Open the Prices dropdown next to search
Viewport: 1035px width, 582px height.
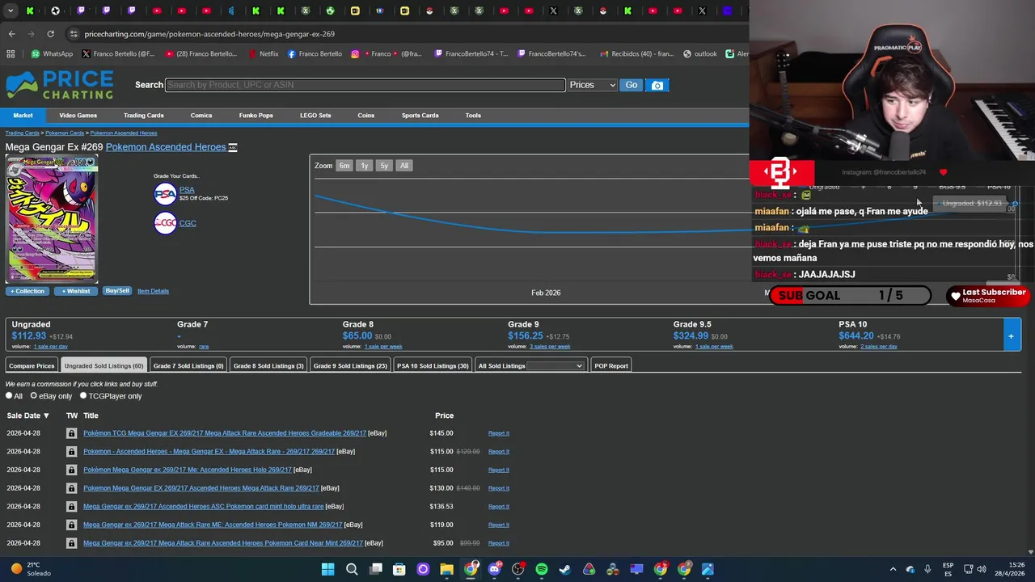pyautogui.click(x=592, y=85)
